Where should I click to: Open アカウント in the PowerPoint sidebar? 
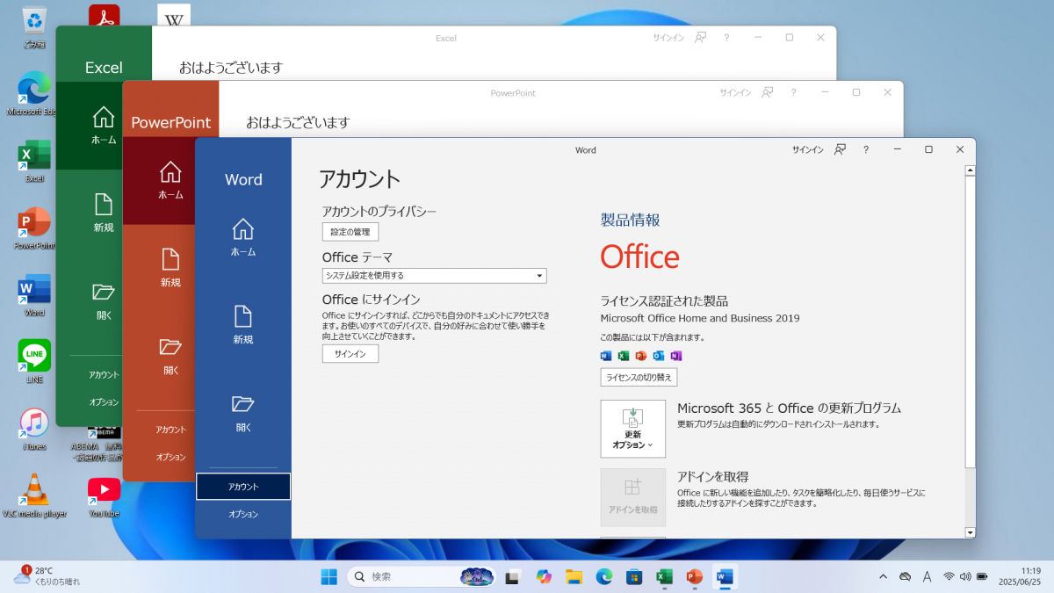(x=170, y=430)
